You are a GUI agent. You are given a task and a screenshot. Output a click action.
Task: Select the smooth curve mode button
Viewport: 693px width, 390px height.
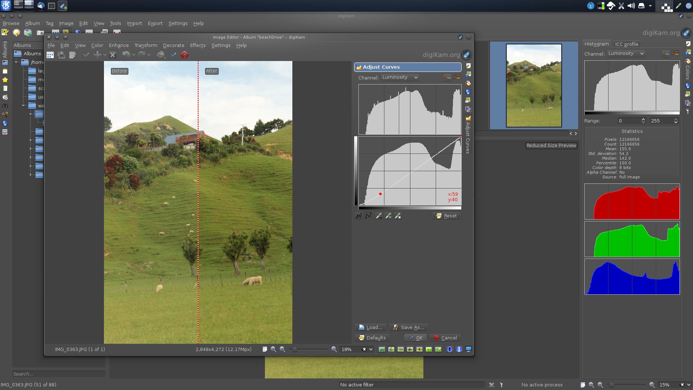pos(368,216)
